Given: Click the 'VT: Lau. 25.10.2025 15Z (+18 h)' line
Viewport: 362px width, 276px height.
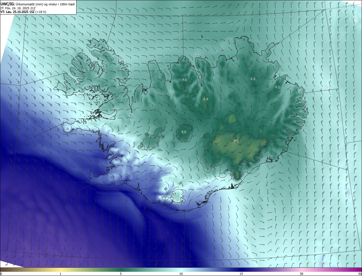Looking at the screenshot, I should [23, 12].
